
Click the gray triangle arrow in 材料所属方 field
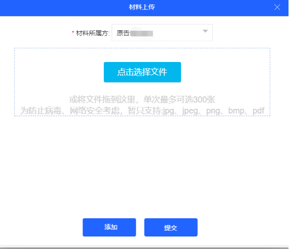pyautogui.click(x=205, y=31)
